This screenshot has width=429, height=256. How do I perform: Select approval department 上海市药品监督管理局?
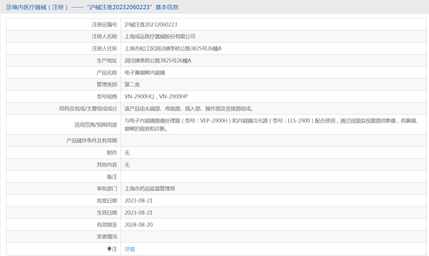pos(150,189)
